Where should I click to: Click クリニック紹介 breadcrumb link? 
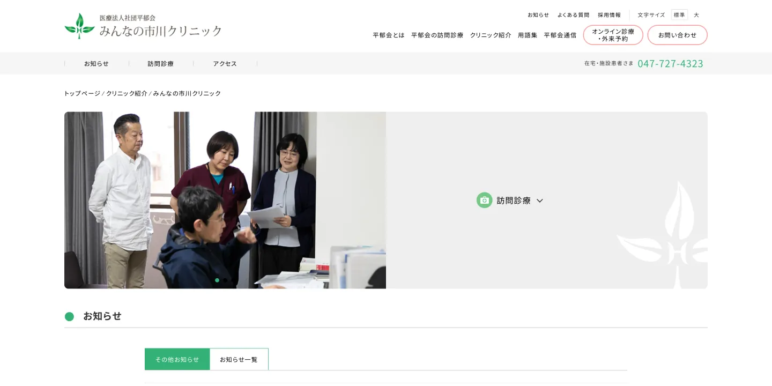point(127,93)
